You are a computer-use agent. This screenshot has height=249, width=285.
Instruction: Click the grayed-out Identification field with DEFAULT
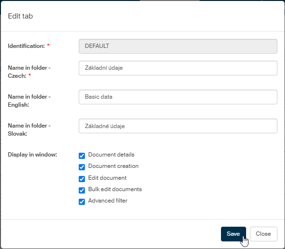[178, 46]
